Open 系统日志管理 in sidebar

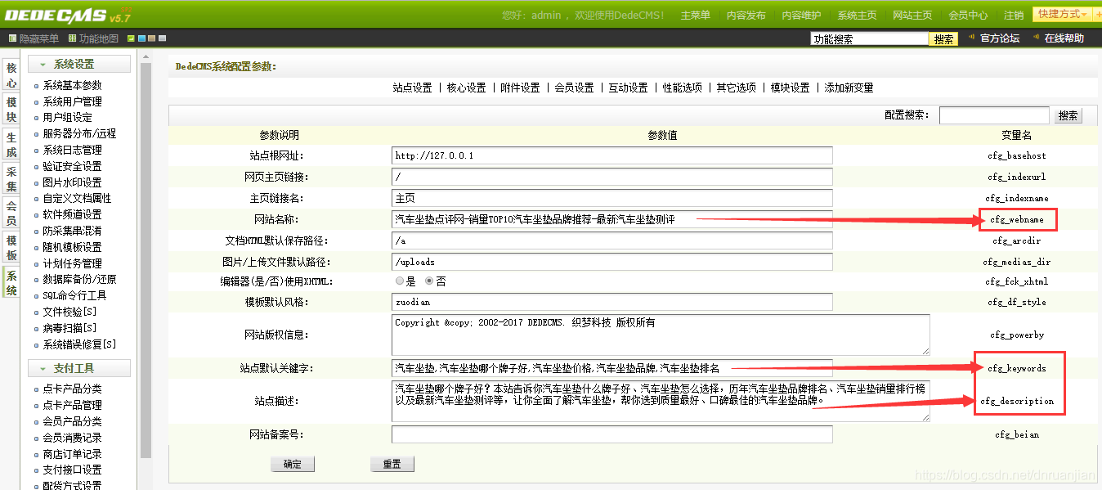click(x=73, y=150)
